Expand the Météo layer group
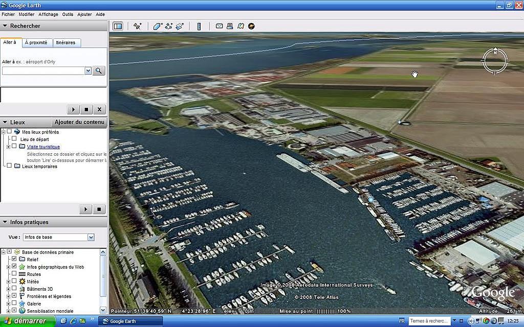 coord(8,282)
